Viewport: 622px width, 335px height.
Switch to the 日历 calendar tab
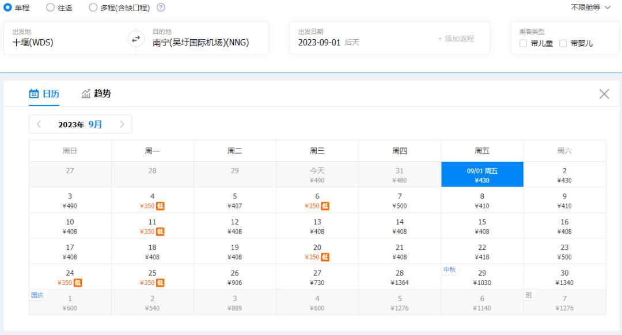44,94
